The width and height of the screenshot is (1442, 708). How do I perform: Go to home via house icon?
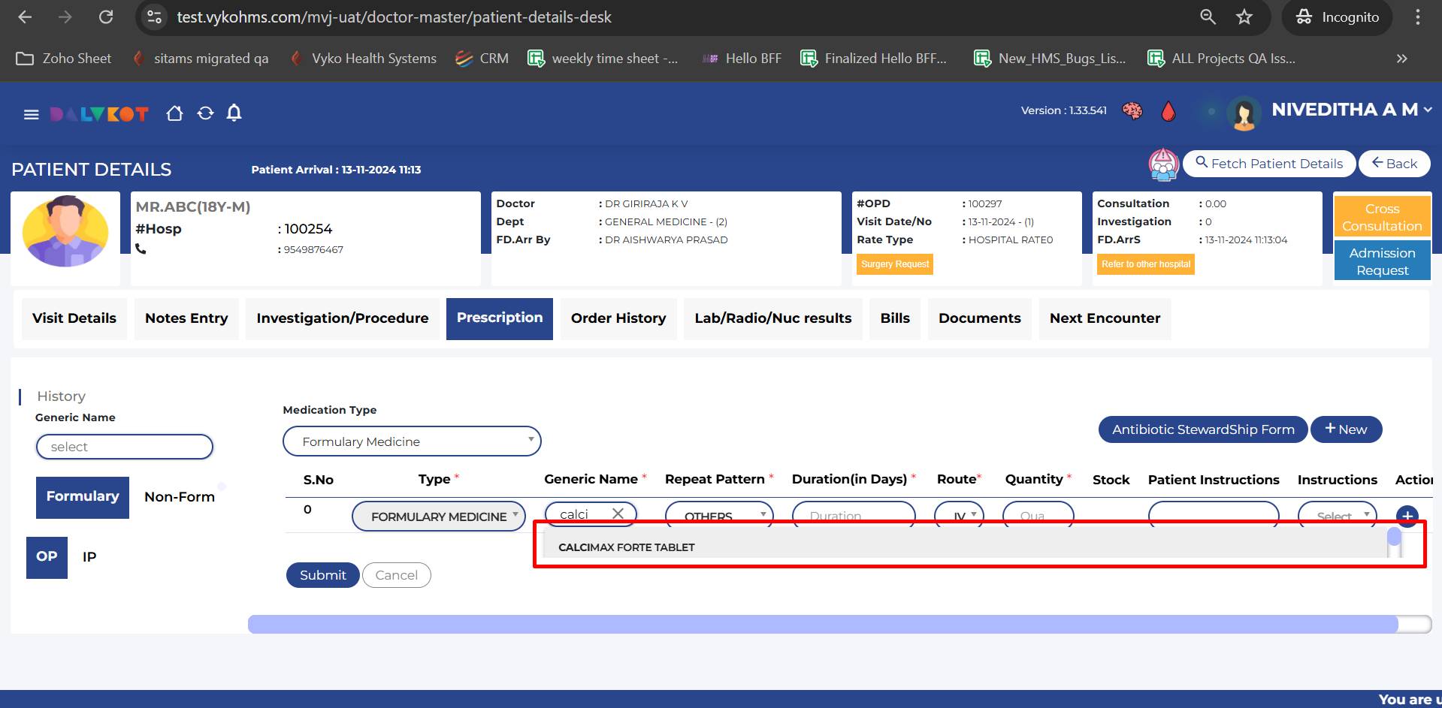tap(174, 113)
